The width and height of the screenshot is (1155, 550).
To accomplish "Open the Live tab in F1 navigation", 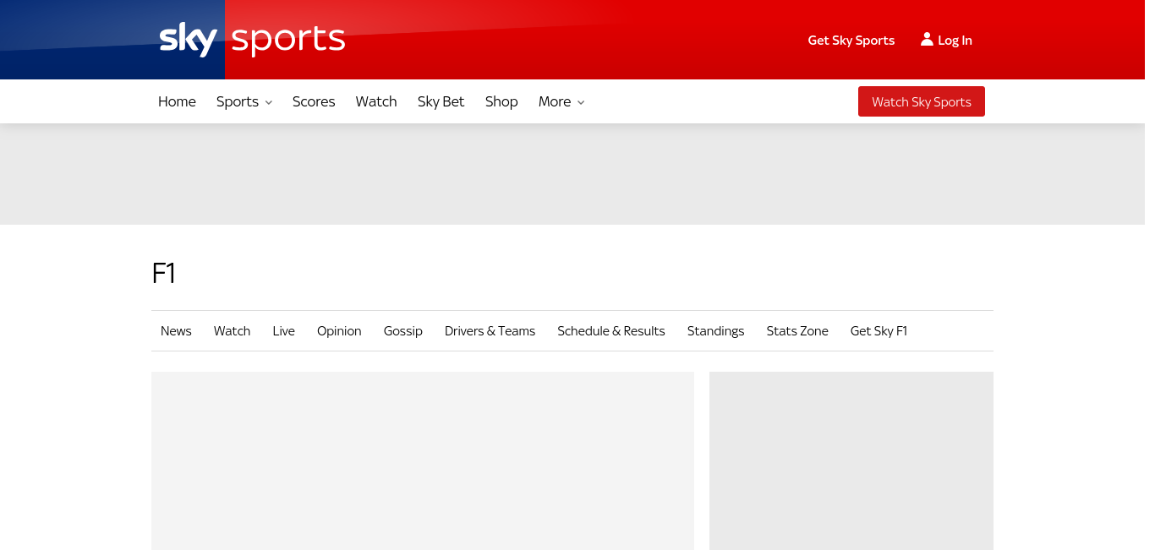I will click(x=284, y=331).
